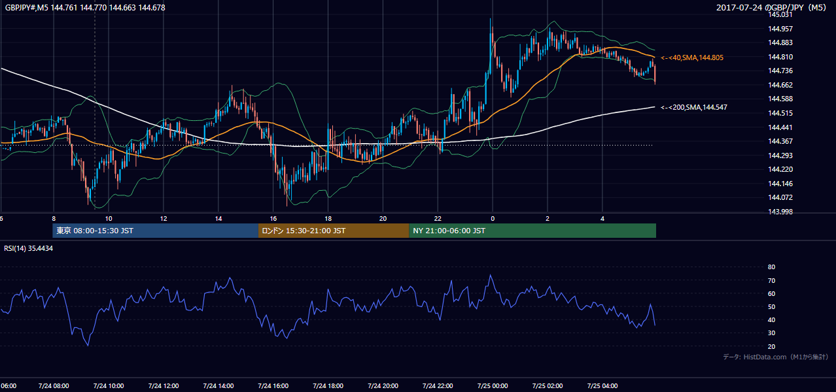
Task: Click the 144.957 price axis label
Action: 780,29
